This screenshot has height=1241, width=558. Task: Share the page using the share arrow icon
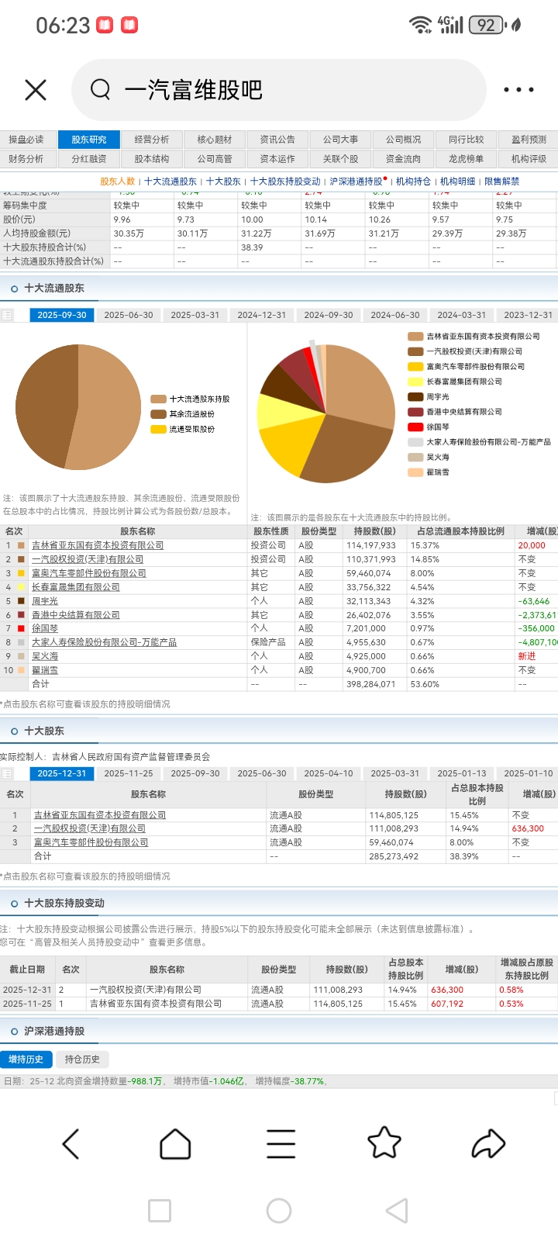tap(488, 1143)
